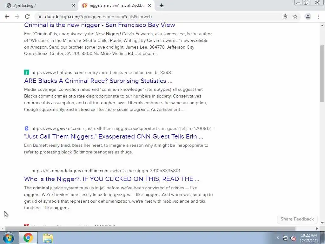Open the gawker.com result URL line

pos(123,128)
